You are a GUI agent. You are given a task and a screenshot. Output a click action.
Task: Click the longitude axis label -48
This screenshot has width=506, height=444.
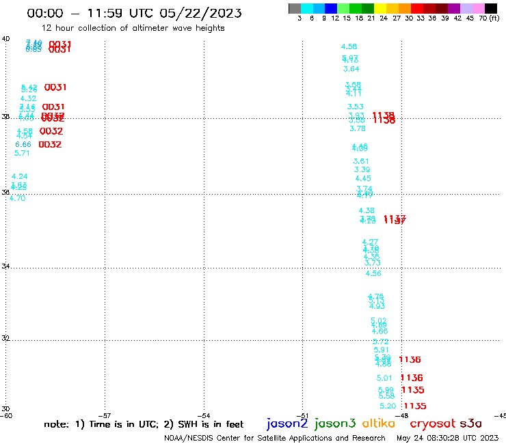402,416
